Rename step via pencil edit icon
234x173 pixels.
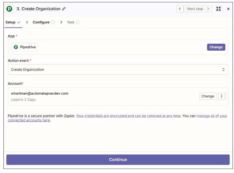pyautogui.click(x=64, y=9)
